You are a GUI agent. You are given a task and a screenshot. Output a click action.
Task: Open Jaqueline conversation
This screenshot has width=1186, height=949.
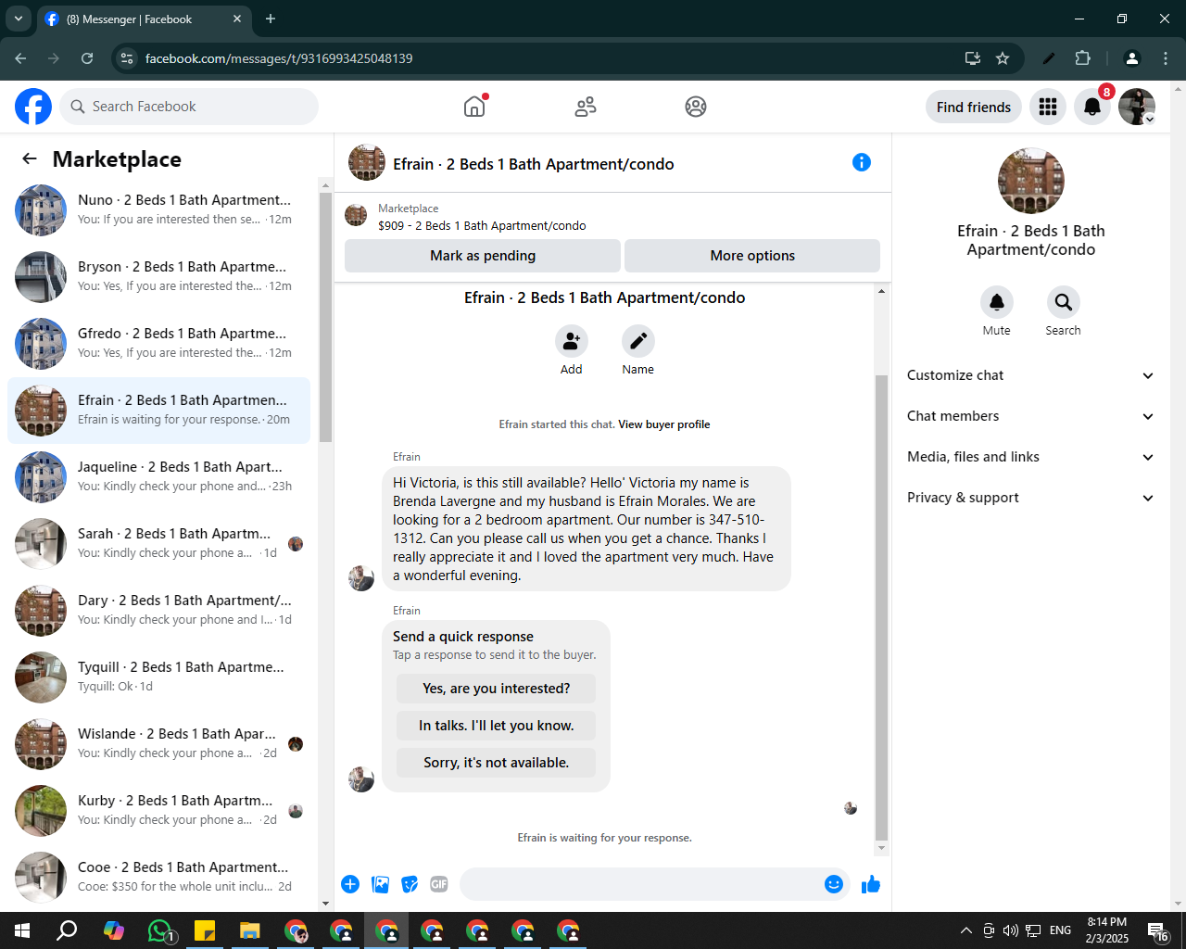[159, 477]
